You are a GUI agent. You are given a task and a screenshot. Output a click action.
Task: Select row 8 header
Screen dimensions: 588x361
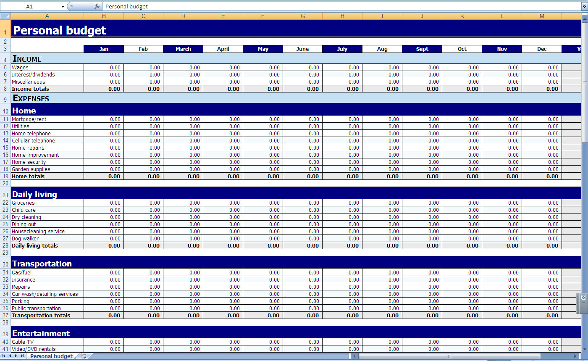(x=5, y=89)
